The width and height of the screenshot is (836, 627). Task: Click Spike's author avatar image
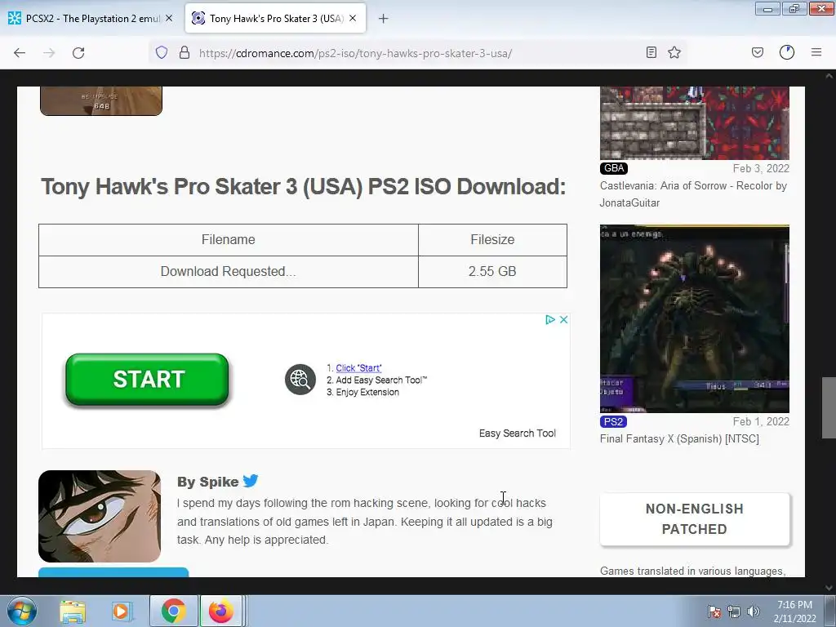click(100, 516)
